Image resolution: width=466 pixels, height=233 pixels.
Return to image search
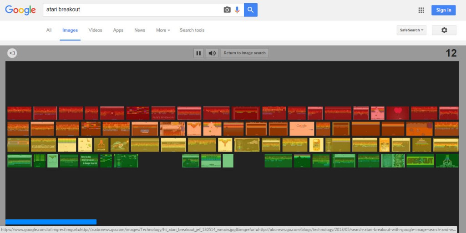coord(244,53)
